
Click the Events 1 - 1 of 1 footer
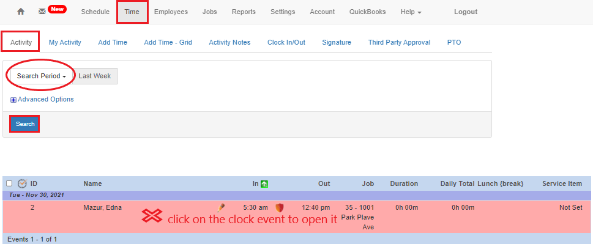pos(32,239)
